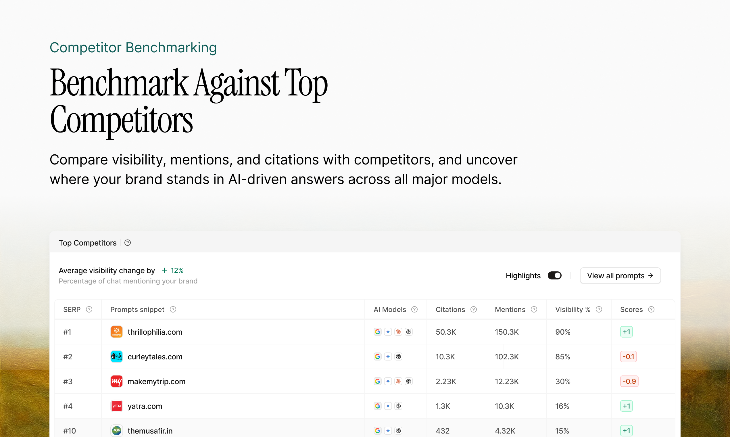Open makemytrip.com competitor entry
Screen dimensions: 730x437
(156, 381)
